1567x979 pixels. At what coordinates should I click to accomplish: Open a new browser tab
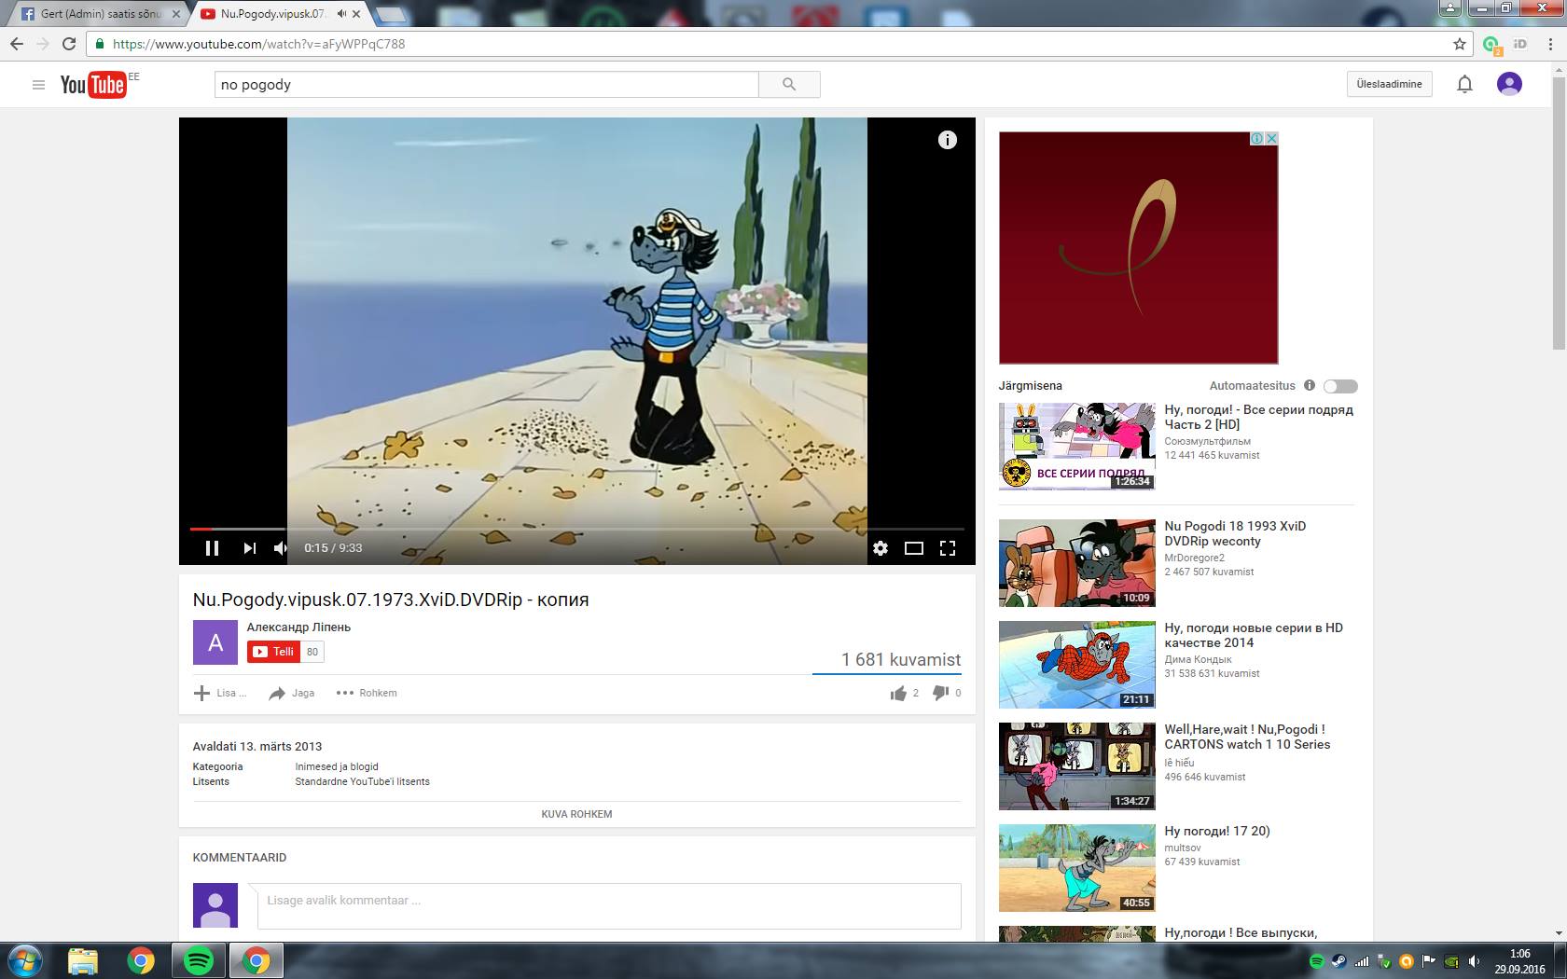392,14
